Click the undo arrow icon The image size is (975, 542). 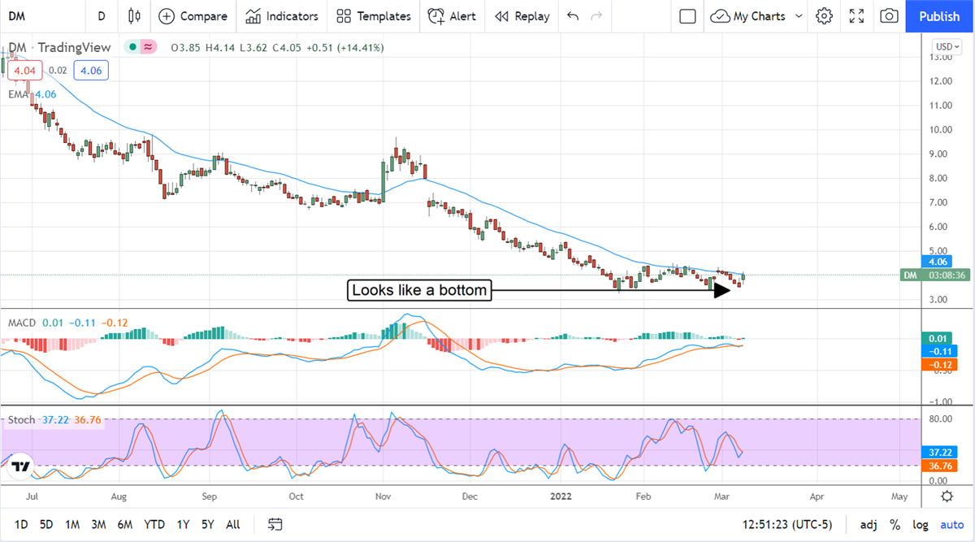[x=573, y=16]
